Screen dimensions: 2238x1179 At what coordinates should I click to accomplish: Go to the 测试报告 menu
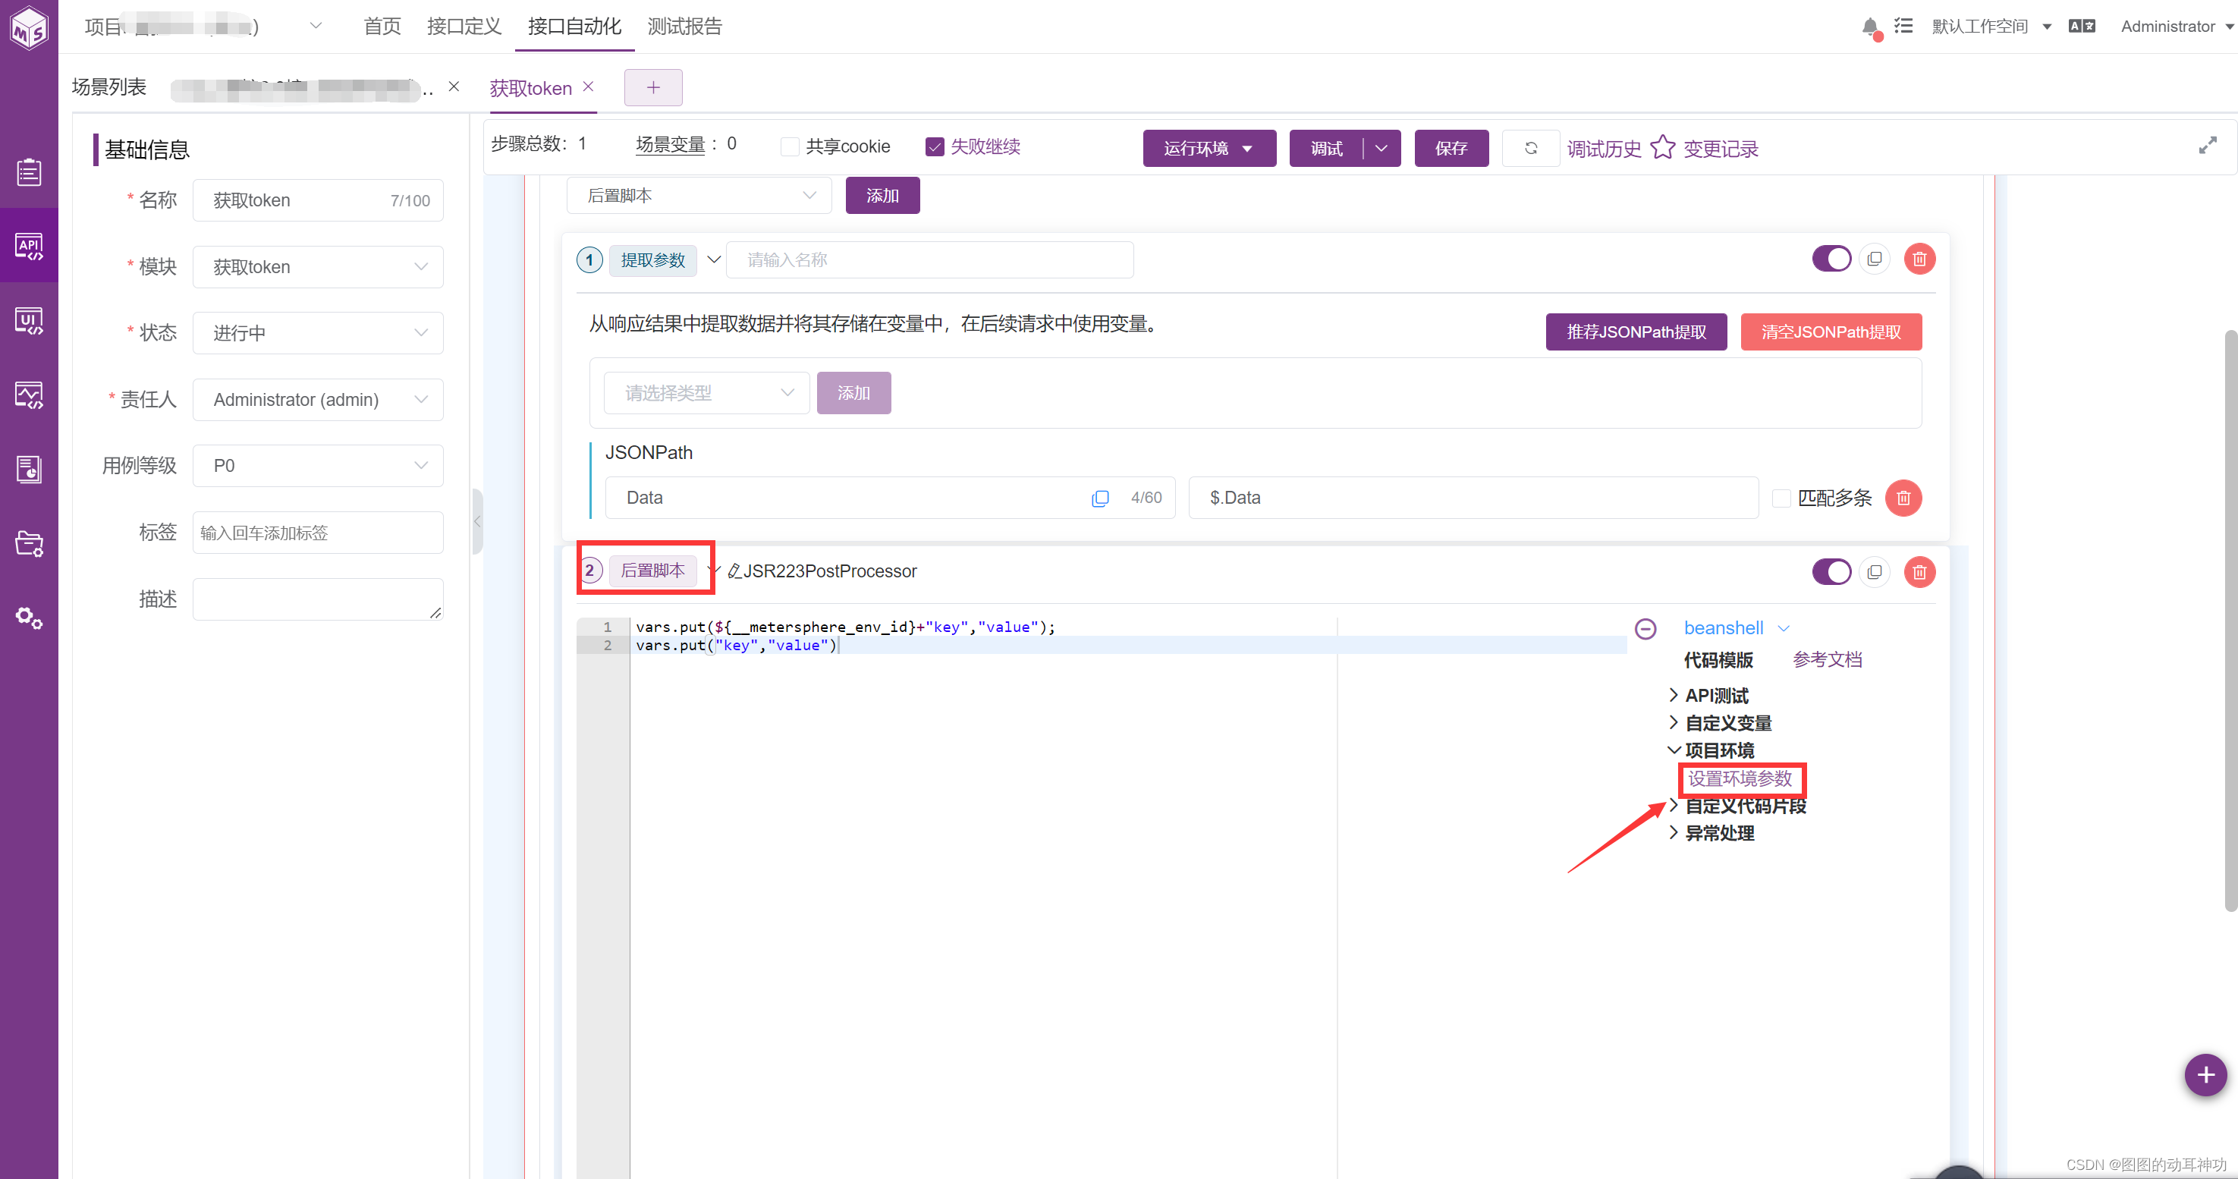coord(684,26)
